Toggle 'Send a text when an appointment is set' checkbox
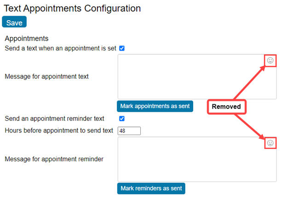The image size is (287, 199). [122, 48]
